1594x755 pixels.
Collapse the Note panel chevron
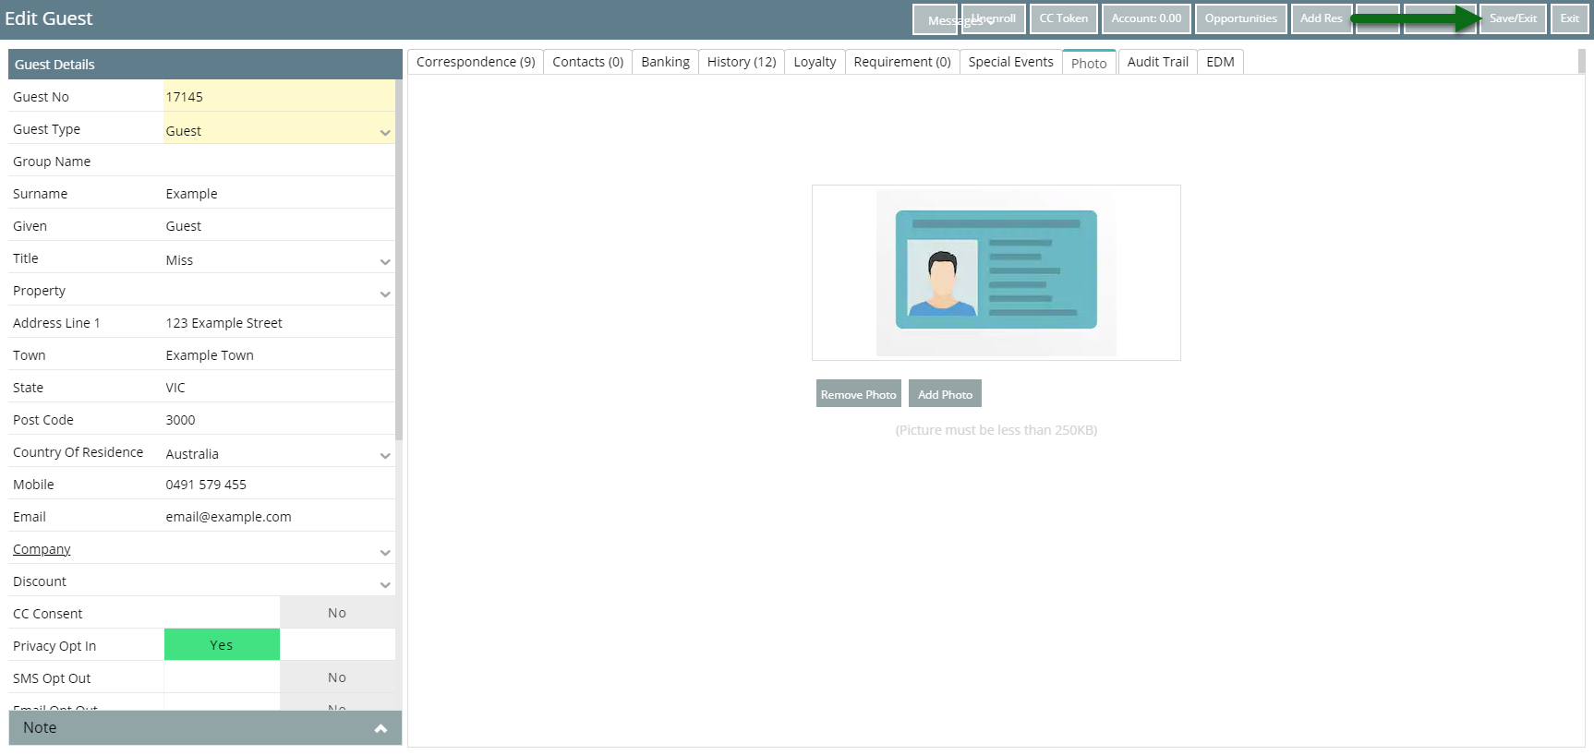coord(380,728)
